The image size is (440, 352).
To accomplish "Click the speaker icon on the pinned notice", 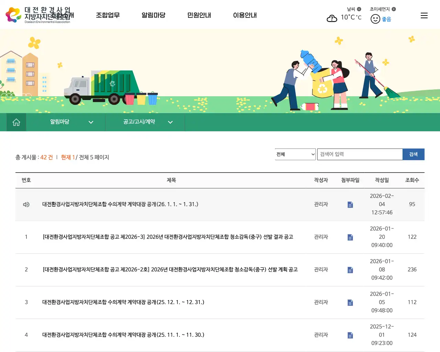I will 26,204.
